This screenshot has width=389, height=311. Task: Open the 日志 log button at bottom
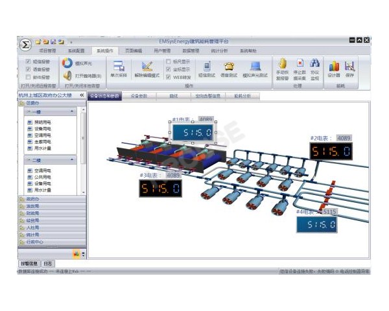coord(48,264)
